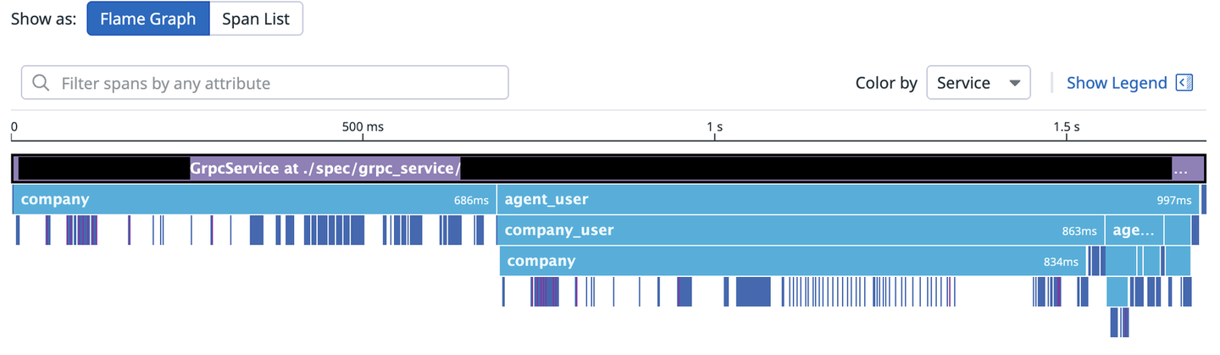
Task: Click the legend panel expand icon
Action: pyautogui.click(x=1184, y=83)
